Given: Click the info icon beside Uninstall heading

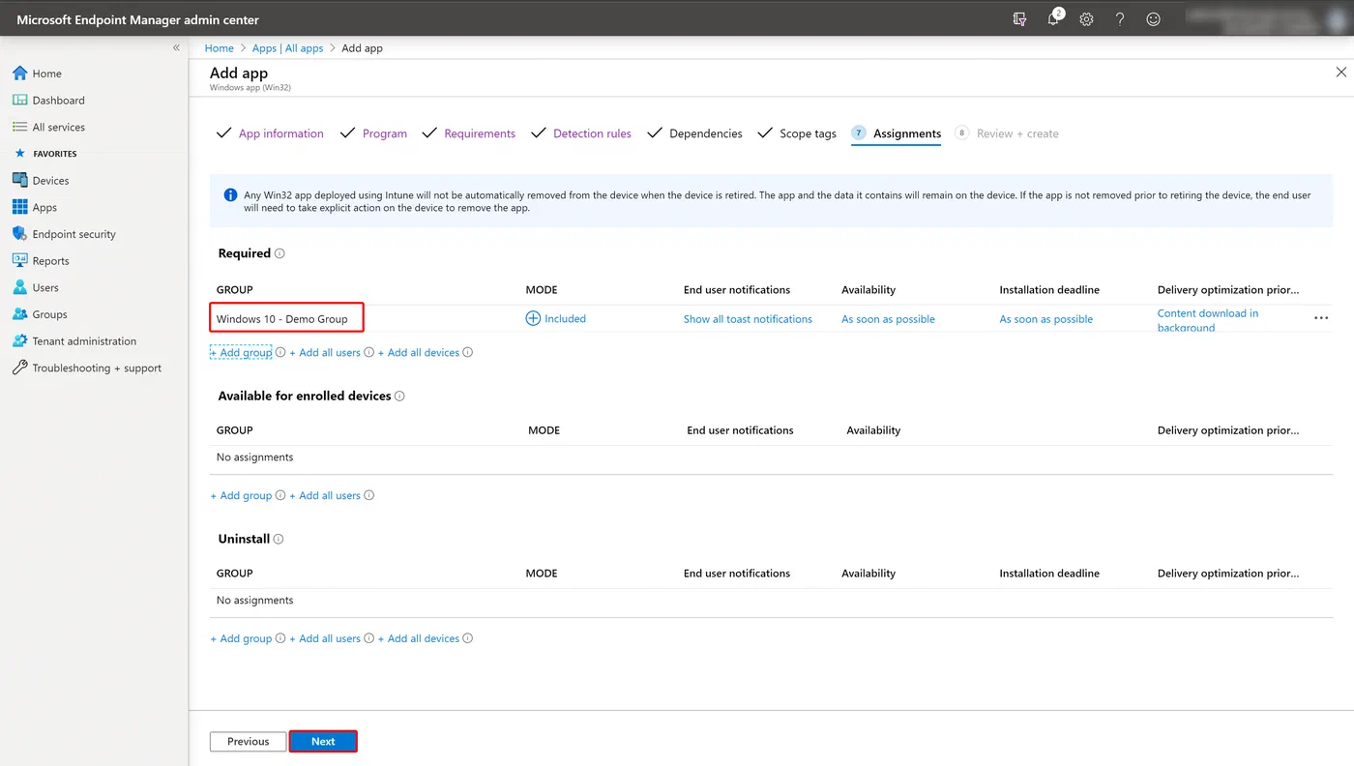Looking at the screenshot, I should point(279,540).
